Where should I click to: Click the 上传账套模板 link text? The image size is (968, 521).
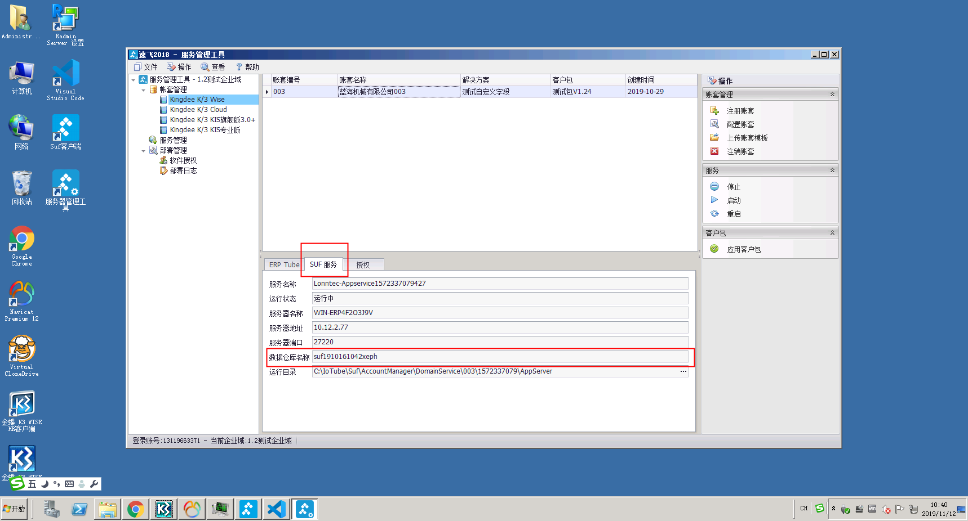pos(747,138)
